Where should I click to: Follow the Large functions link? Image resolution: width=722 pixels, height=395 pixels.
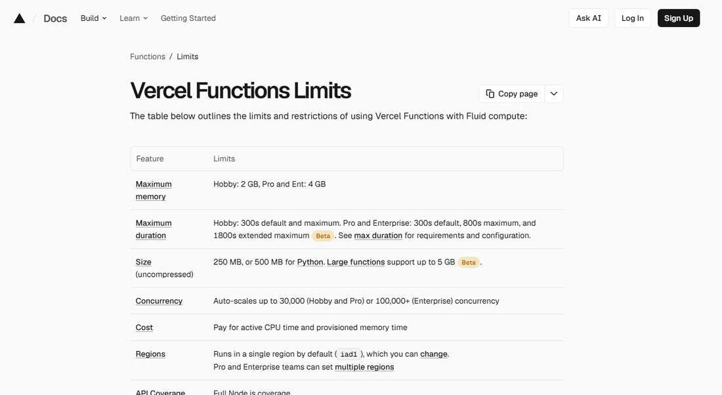356,262
